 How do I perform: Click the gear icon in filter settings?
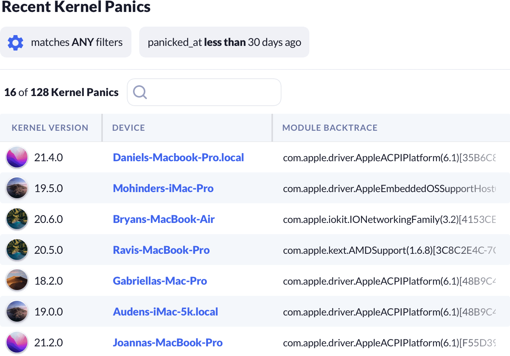click(15, 42)
